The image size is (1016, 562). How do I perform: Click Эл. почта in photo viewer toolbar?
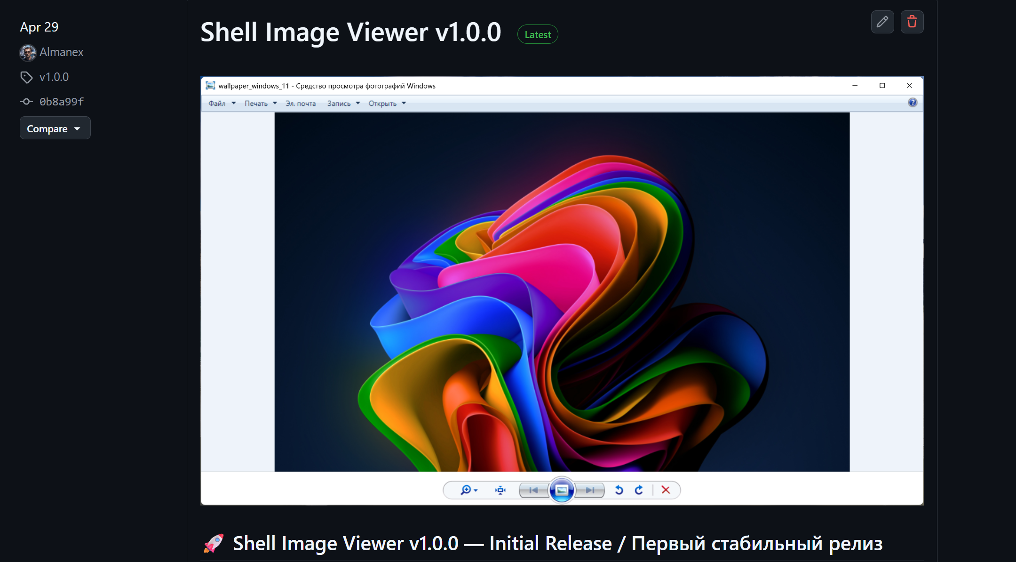point(301,104)
